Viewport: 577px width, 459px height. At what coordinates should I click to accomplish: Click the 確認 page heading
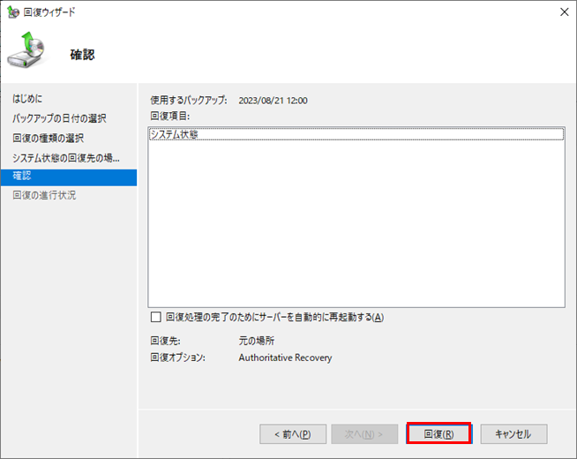click(82, 55)
